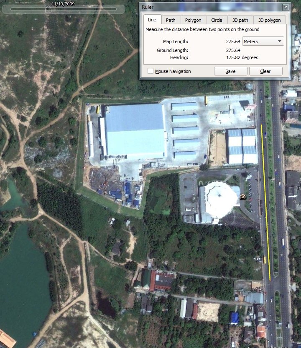Open the Meters unit dropdown
This screenshot has width=301, height=348.
point(263,41)
